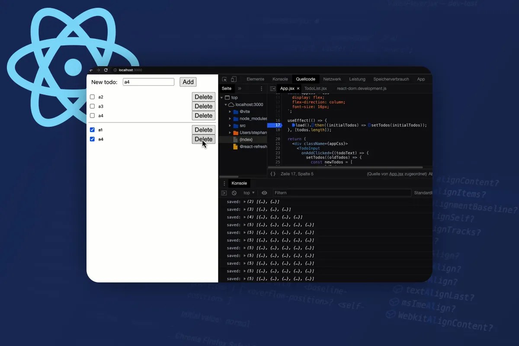Hide the file navigator sidebar panel

point(273,88)
